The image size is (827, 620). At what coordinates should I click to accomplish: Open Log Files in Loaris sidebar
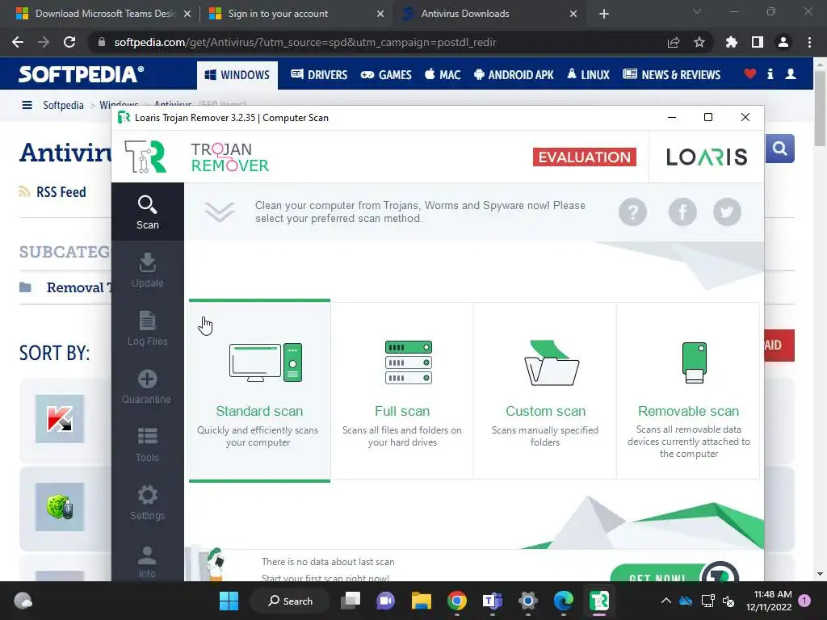coord(147,329)
